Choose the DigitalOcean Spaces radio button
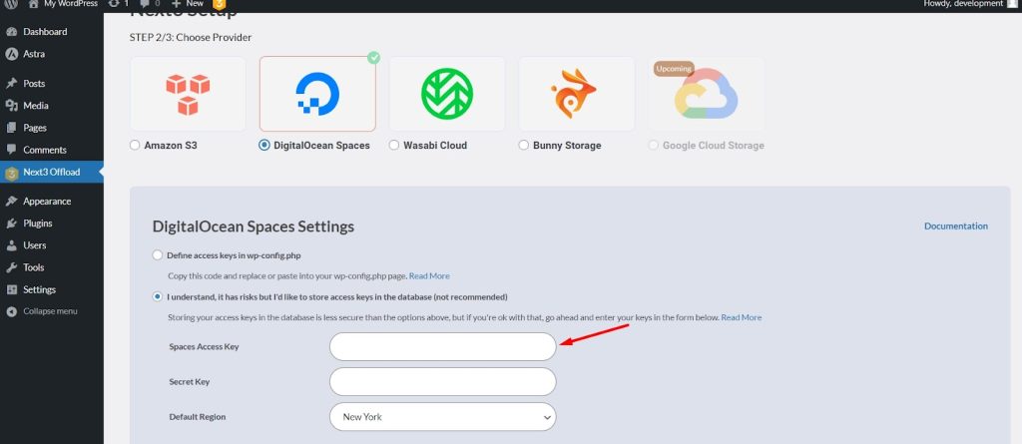The image size is (1022, 444). pyautogui.click(x=263, y=146)
